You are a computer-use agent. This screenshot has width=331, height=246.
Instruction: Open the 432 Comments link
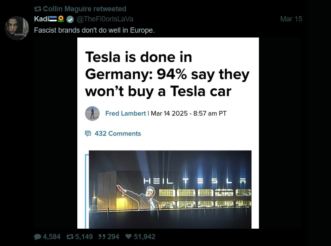118,133
